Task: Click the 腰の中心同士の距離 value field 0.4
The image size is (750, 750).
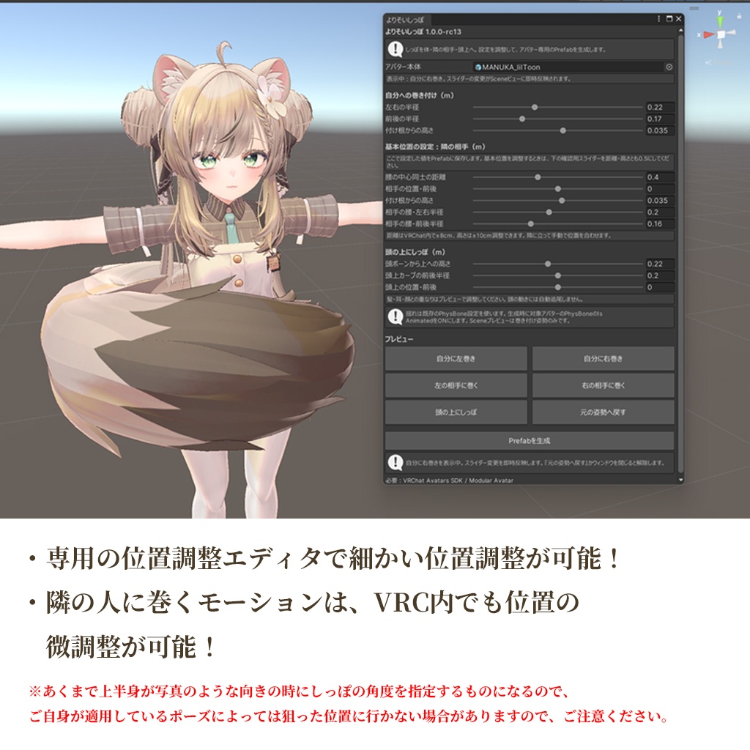Action: point(660,177)
